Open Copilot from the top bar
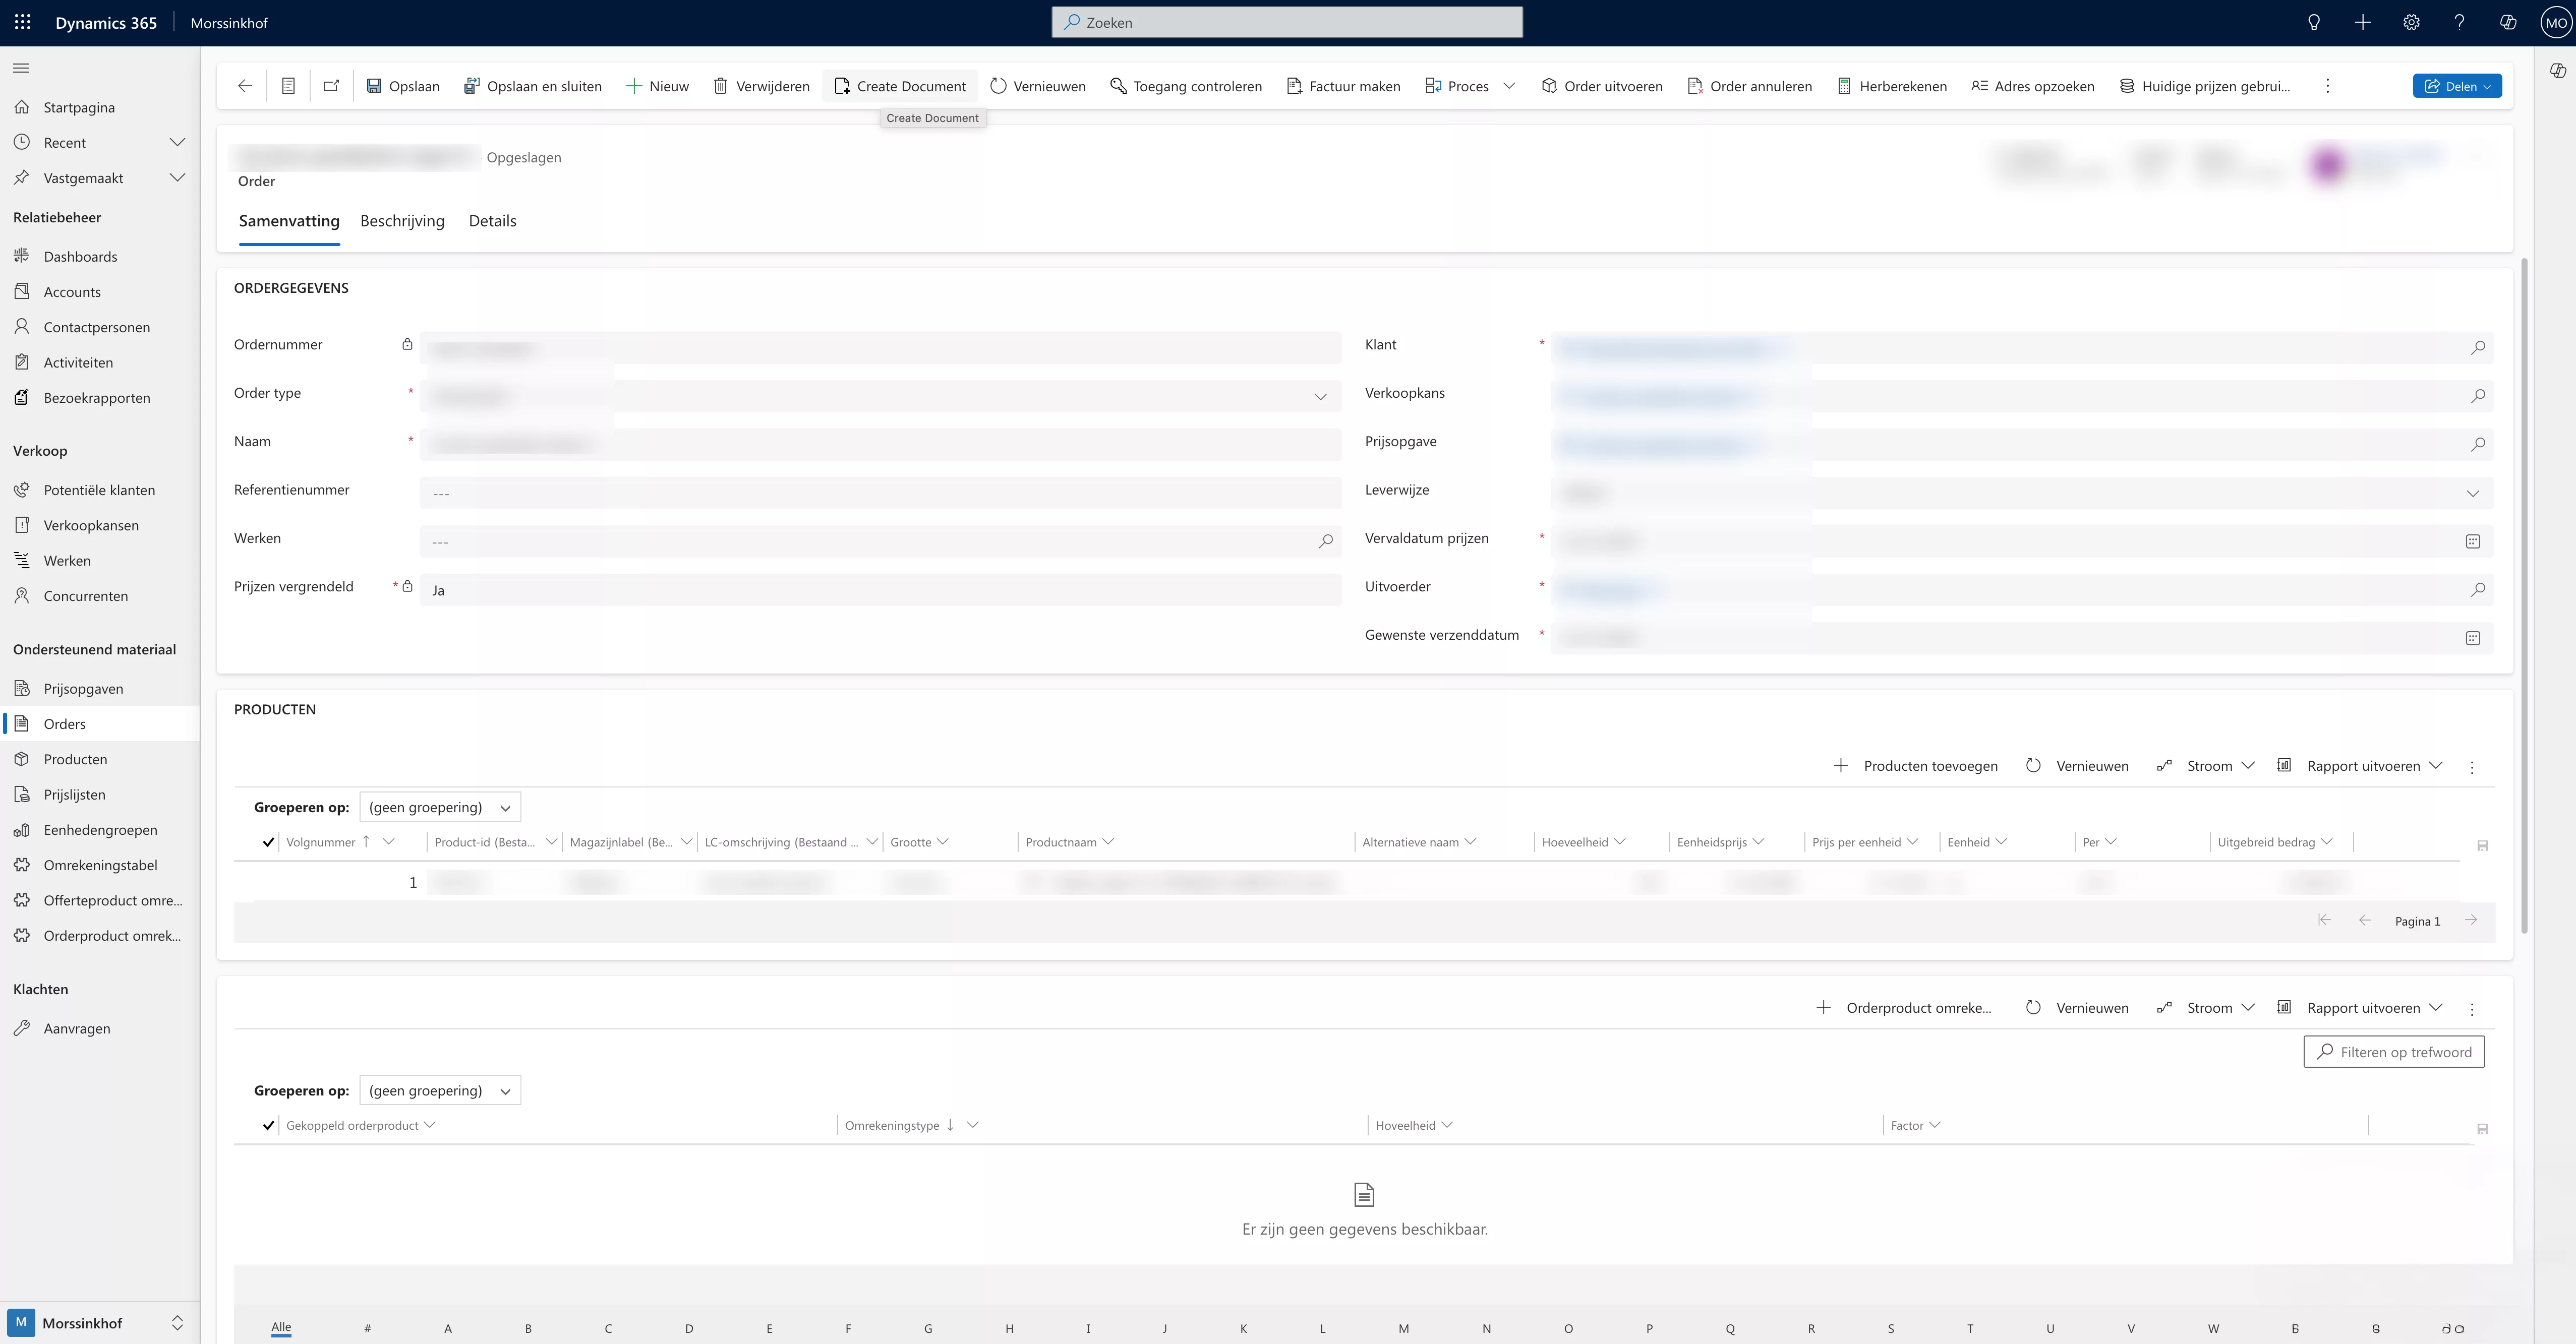2576x1344 pixels. pos(2508,22)
